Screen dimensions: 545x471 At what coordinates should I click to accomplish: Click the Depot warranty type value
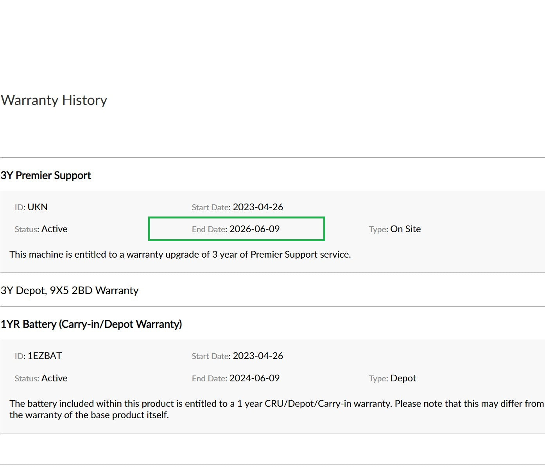pos(403,378)
